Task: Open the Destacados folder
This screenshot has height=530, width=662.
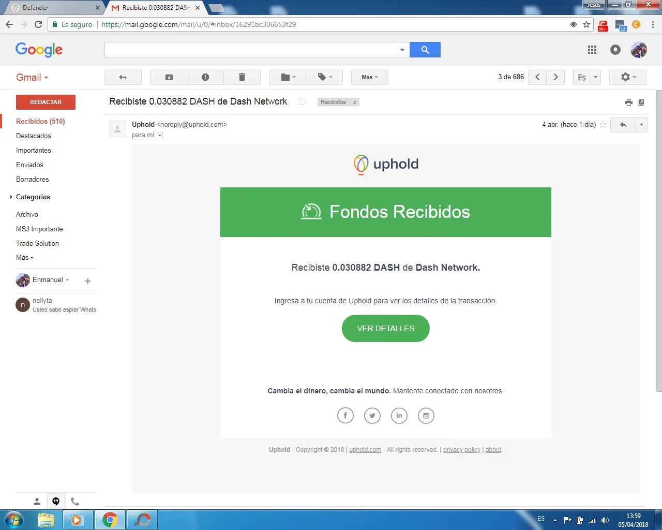Action: pyautogui.click(x=34, y=136)
